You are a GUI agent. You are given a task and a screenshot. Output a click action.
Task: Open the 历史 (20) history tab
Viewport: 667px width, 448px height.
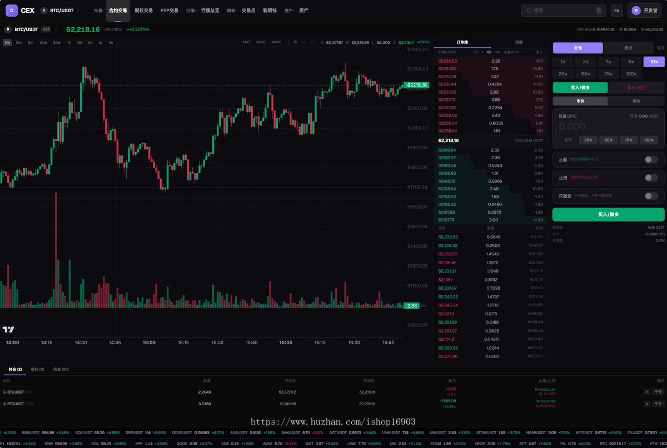click(x=61, y=369)
